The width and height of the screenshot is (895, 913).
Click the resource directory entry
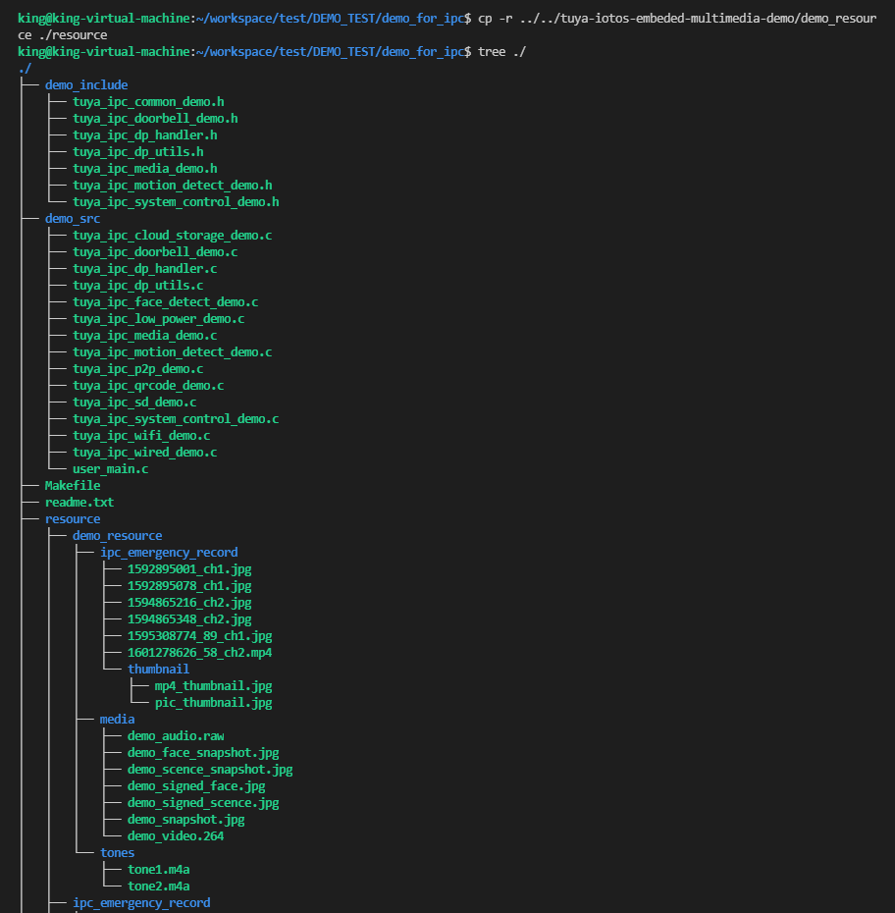[x=72, y=518]
